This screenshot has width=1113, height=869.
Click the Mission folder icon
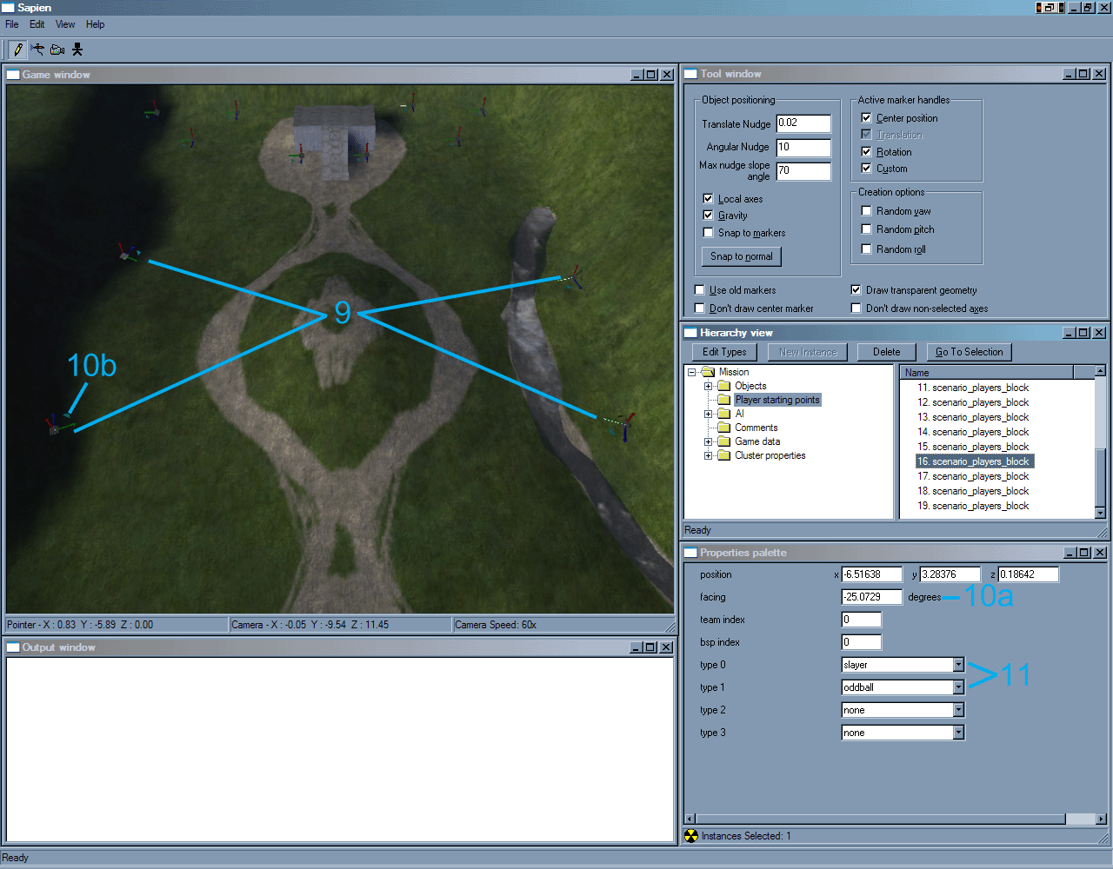tap(708, 372)
